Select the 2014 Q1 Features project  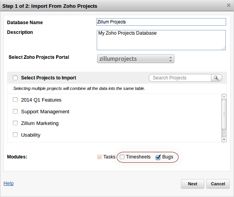[15, 100]
